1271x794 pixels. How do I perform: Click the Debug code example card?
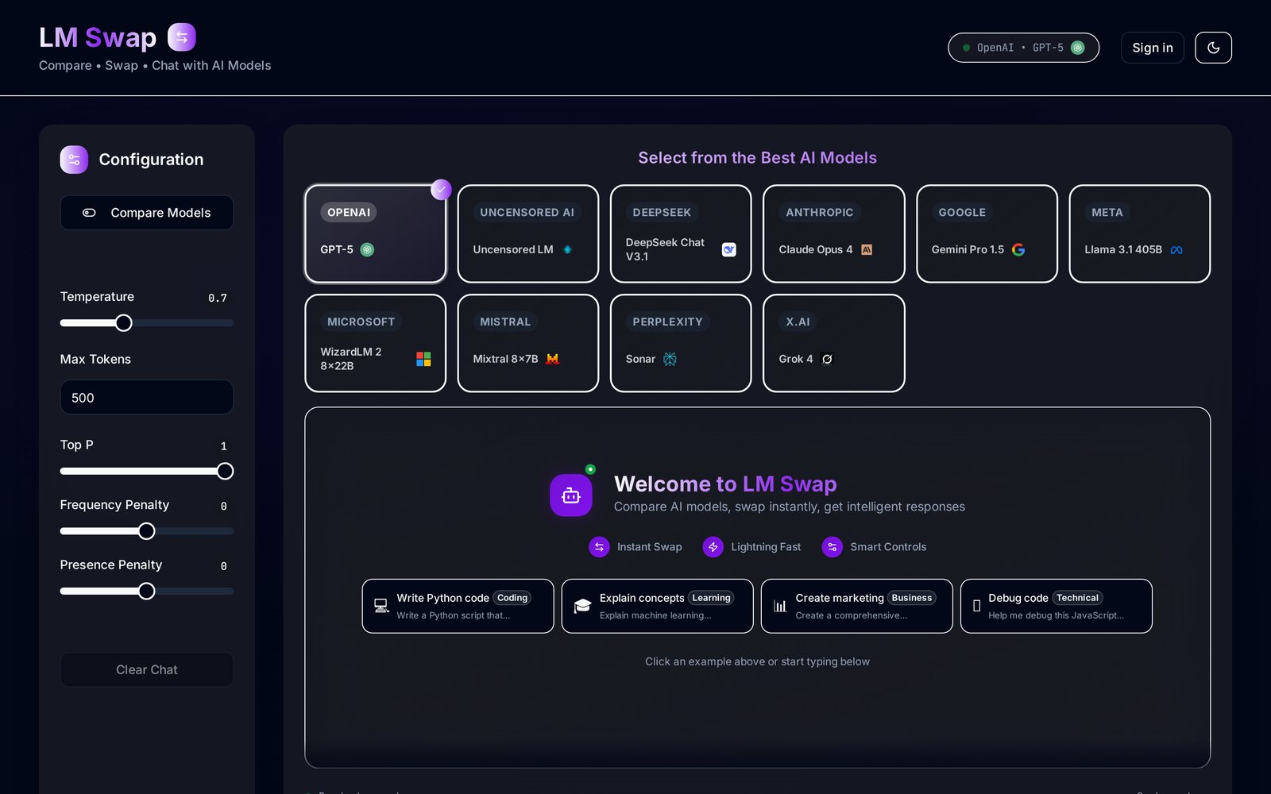click(1056, 606)
